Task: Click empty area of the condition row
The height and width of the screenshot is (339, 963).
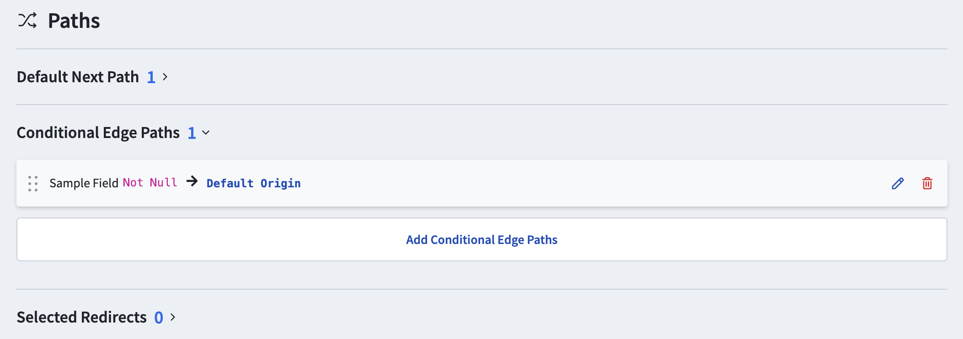Action: click(549, 183)
